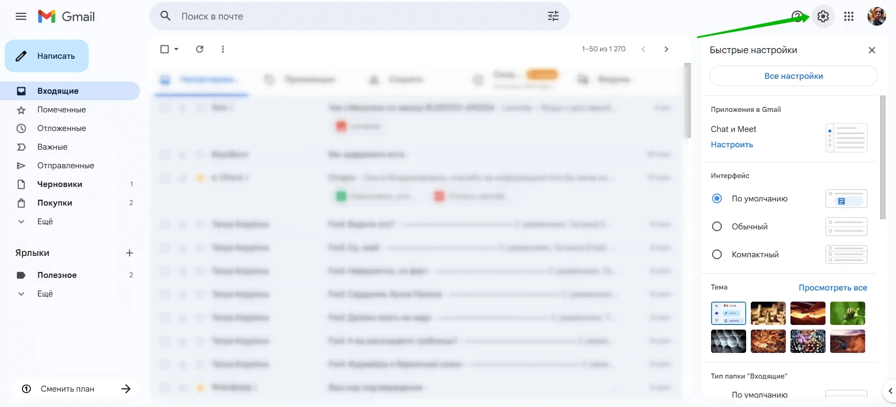
Task: Click the "Быстрые настройки" panel title
Action: pyautogui.click(x=753, y=50)
